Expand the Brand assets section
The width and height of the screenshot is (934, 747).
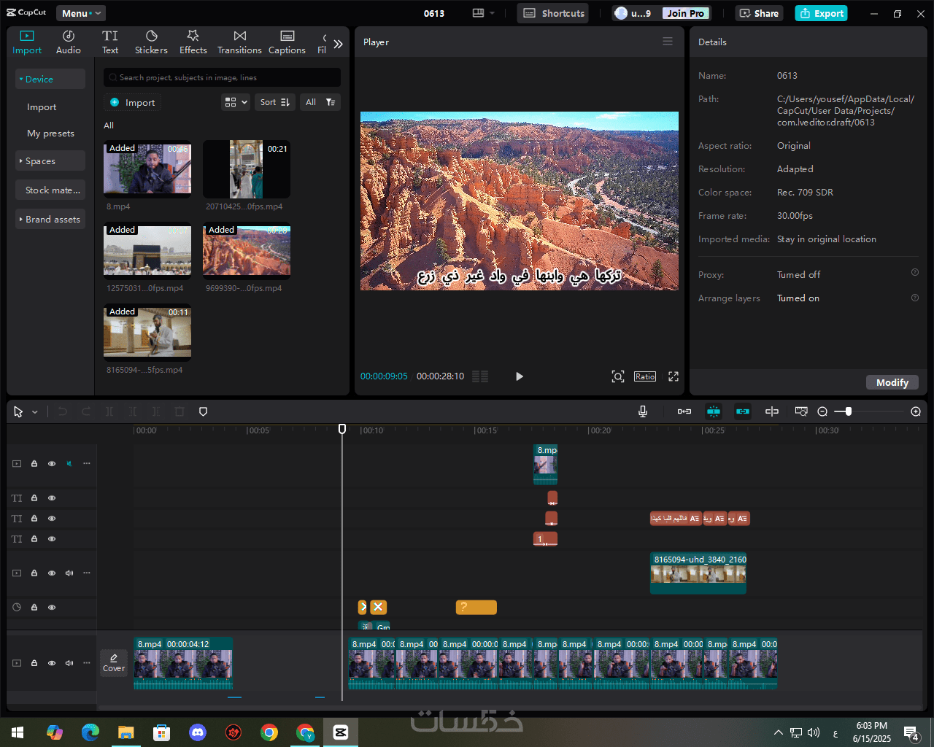pos(50,220)
